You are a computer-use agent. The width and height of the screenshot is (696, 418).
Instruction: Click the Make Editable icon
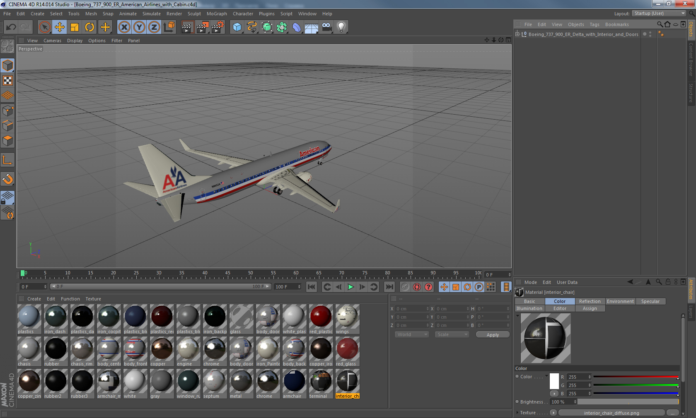[x=7, y=47]
